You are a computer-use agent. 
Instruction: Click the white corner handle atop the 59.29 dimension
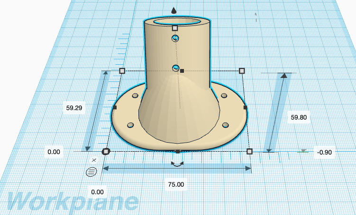pos(122,71)
